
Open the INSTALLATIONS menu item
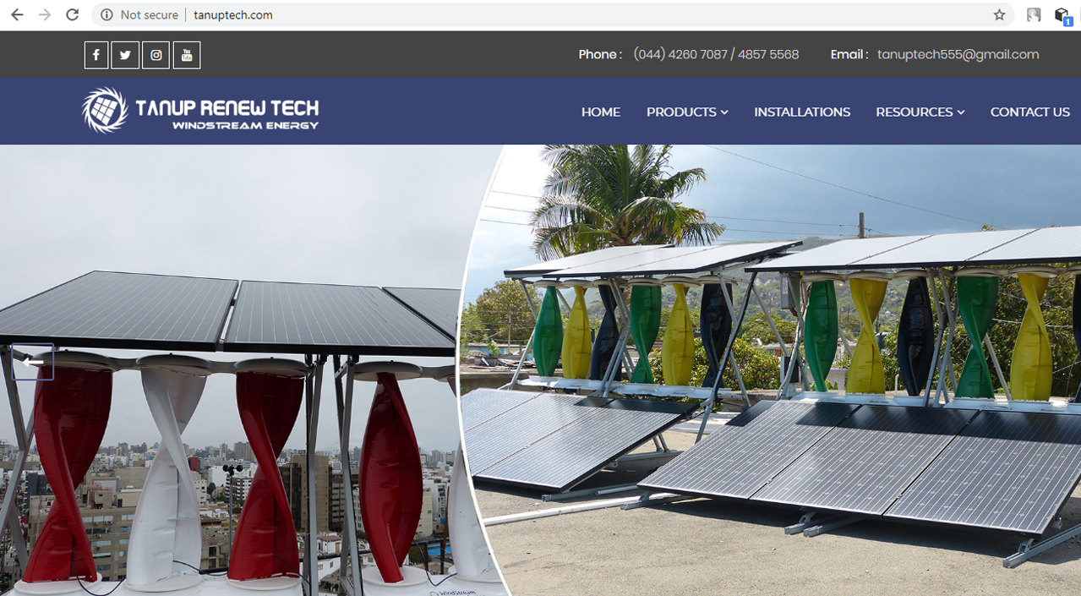click(x=802, y=112)
